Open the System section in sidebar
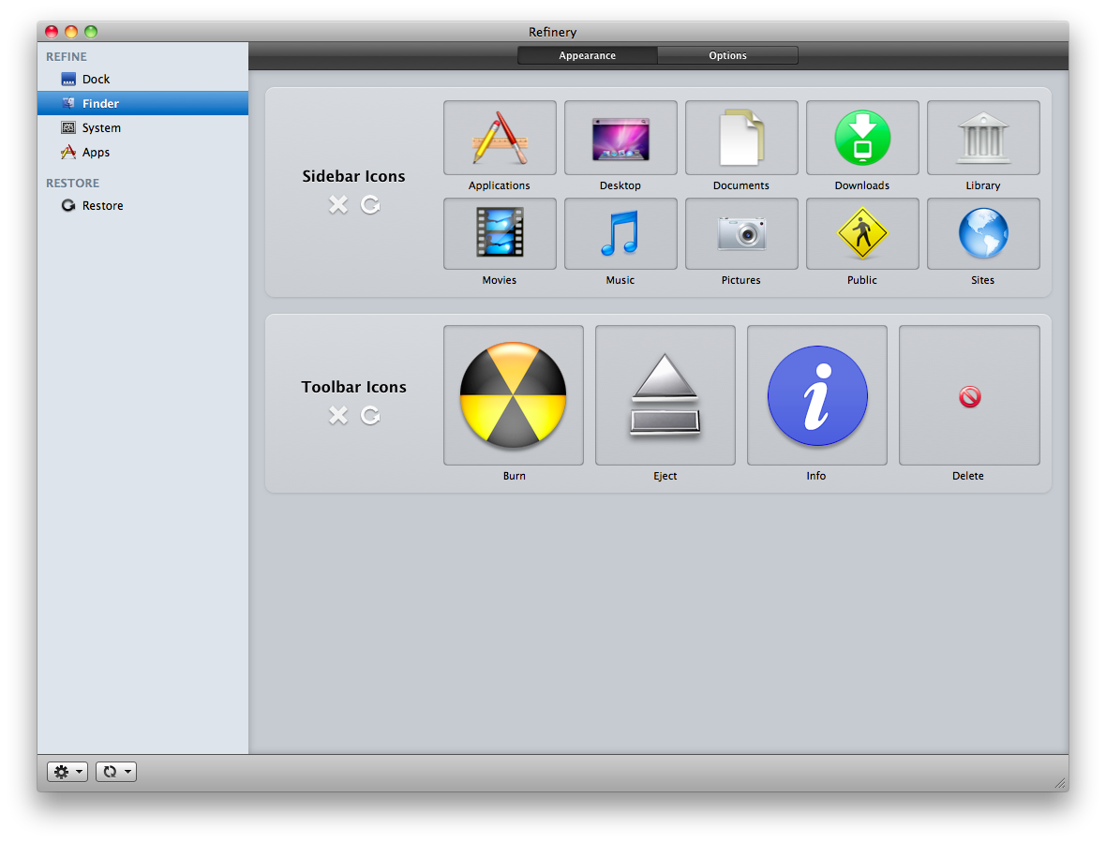This screenshot has height=843, width=1106. point(142,127)
